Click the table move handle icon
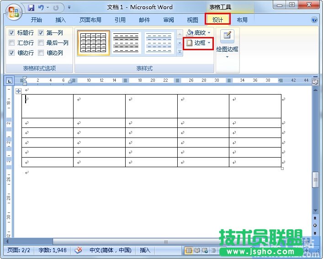 click(18, 91)
